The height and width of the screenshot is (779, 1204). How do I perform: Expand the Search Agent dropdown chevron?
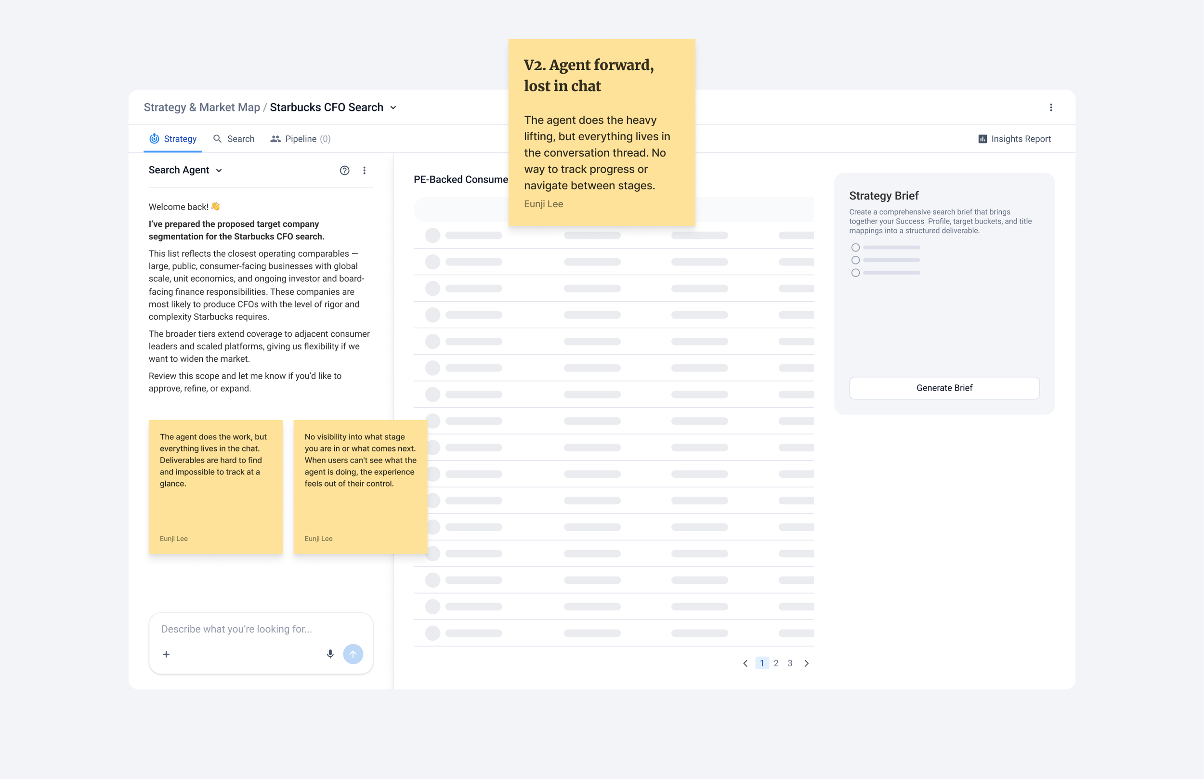[x=219, y=171]
